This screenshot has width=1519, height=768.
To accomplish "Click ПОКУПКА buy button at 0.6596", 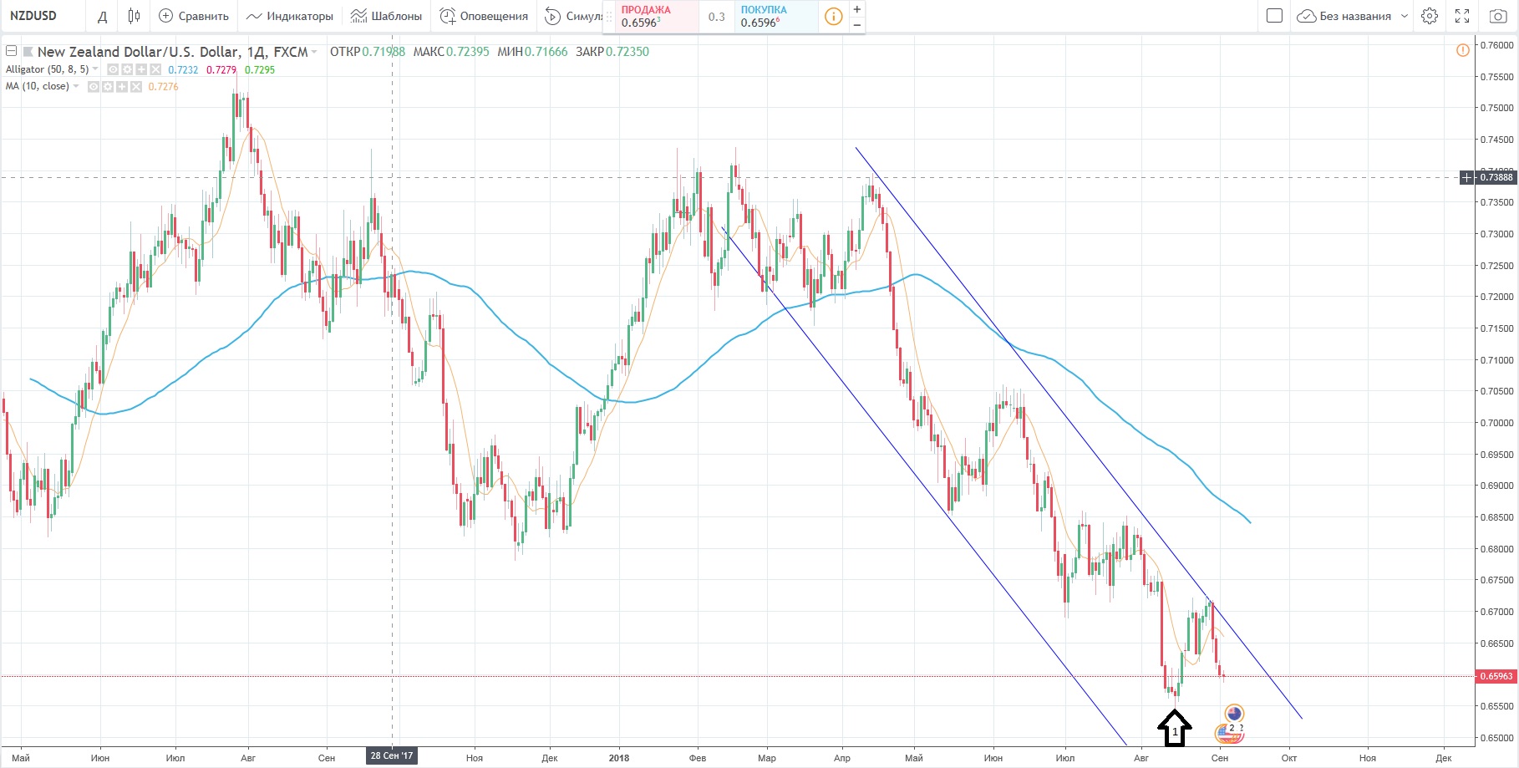I will click(x=777, y=17).
